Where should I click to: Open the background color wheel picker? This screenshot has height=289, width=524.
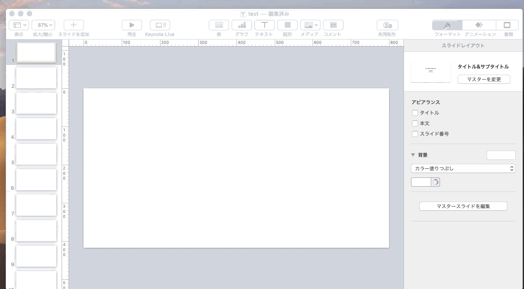[x=435, y=182]
